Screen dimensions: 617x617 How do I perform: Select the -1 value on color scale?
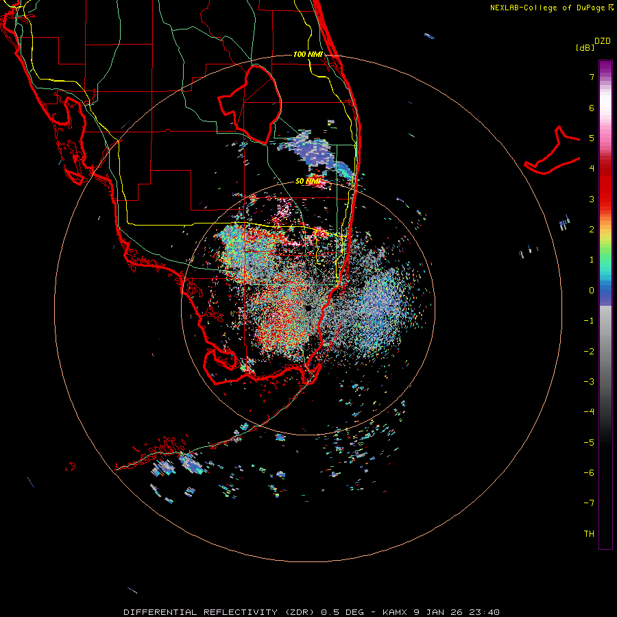[x=589, y=321]
